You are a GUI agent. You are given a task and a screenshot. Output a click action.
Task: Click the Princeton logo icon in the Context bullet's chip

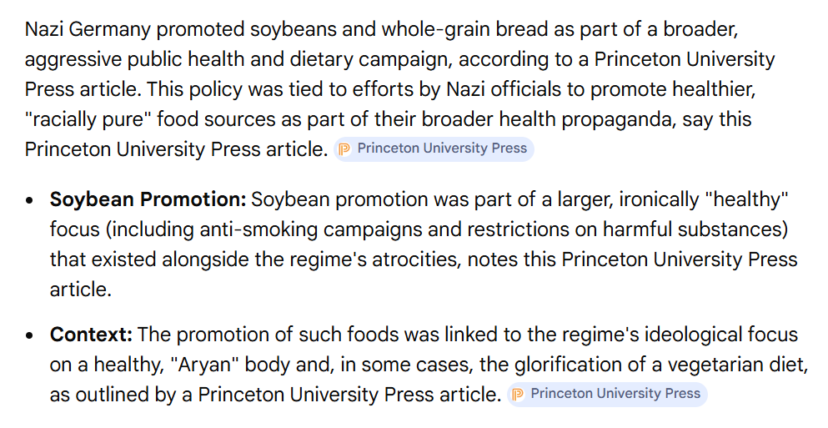pos(518,395)
